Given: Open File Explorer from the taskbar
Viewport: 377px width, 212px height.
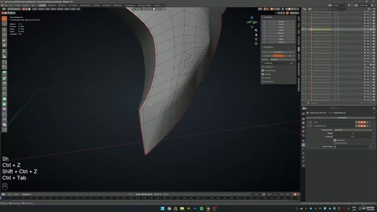Looking at the screenshot, I should tap(182, 208).
